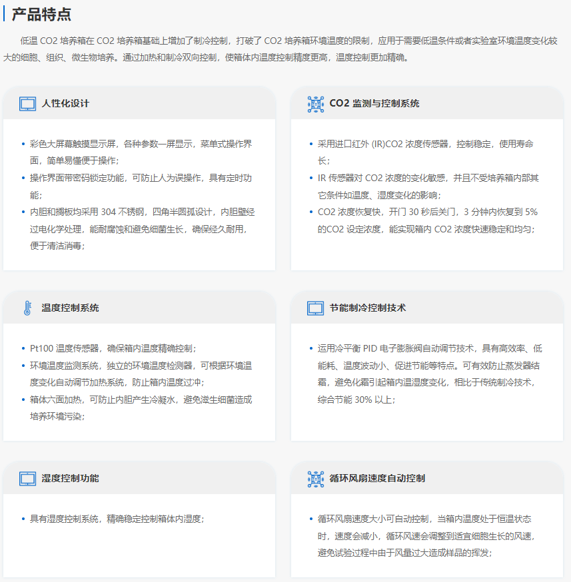Click the 湿度控制功能 heading
Image resolution: width=571 pixels, height=582 pixels.
tap(70, 479)
